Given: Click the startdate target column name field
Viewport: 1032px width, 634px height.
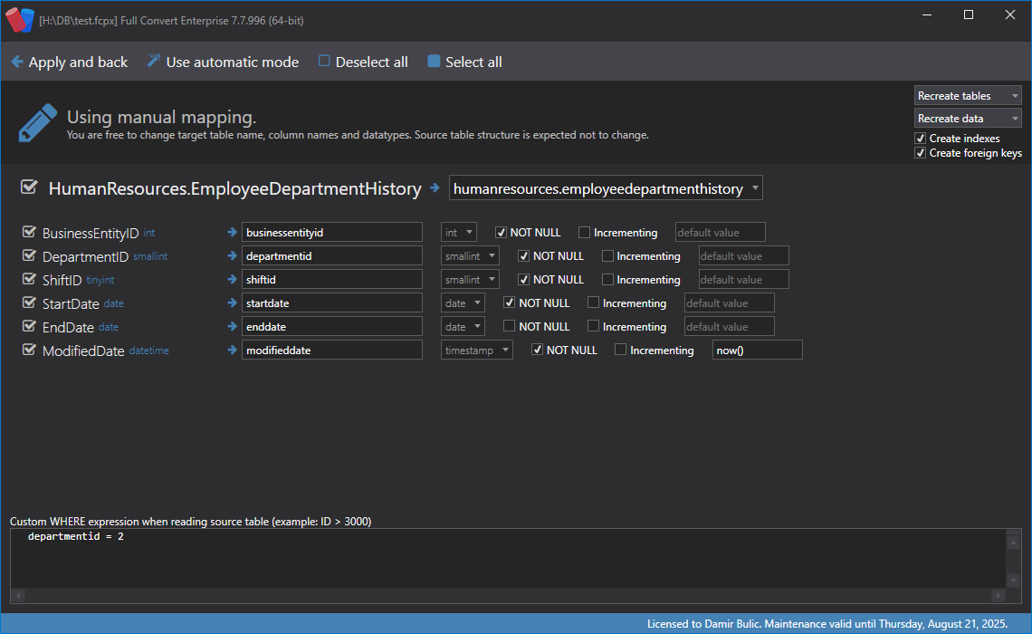Looking at the screenshot, I should point(331,303).
